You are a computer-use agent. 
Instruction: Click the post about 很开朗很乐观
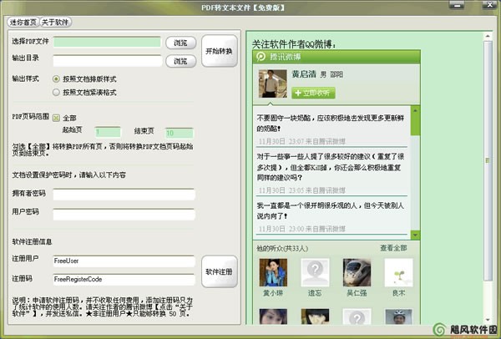331,211
